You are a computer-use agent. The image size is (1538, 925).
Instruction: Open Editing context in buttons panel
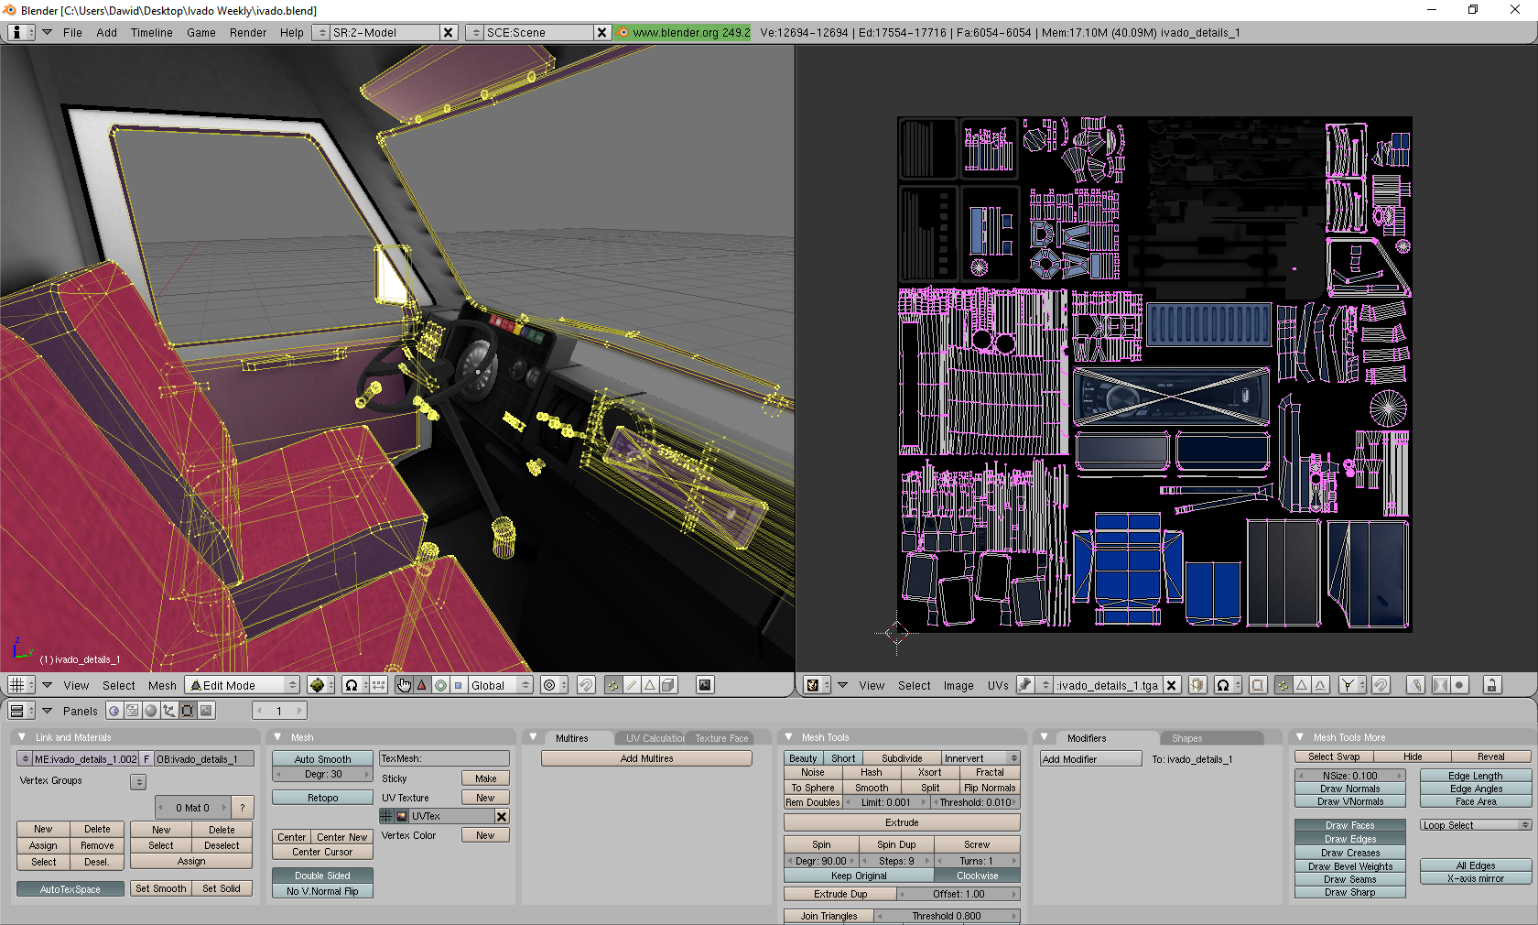coord(188,711)
